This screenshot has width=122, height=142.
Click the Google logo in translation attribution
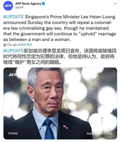[x=12, y=45]
